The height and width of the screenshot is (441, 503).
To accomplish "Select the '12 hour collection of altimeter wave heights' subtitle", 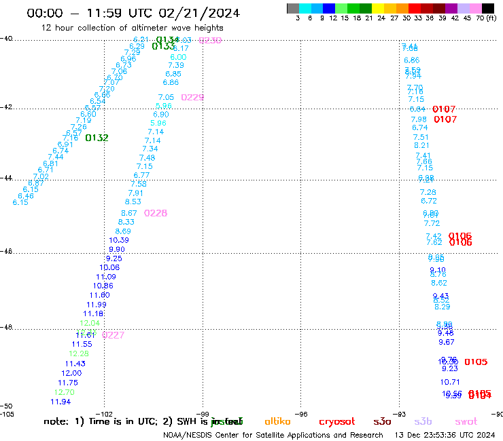I will pos(132,28).
